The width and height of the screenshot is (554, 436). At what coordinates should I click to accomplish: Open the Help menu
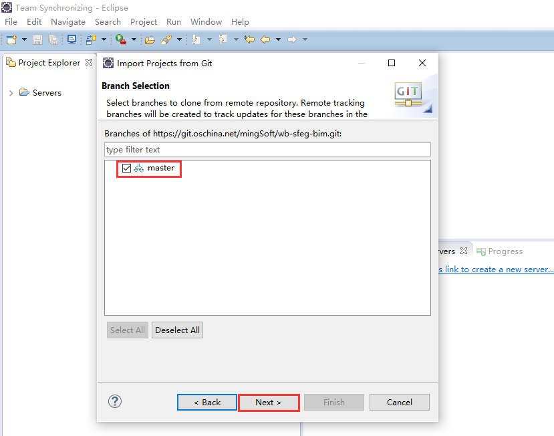click(241, 22)
